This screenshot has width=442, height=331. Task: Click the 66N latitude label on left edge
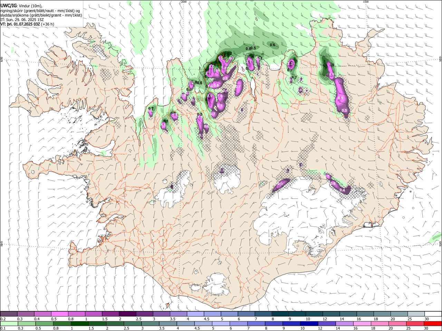tap(2, 59)
